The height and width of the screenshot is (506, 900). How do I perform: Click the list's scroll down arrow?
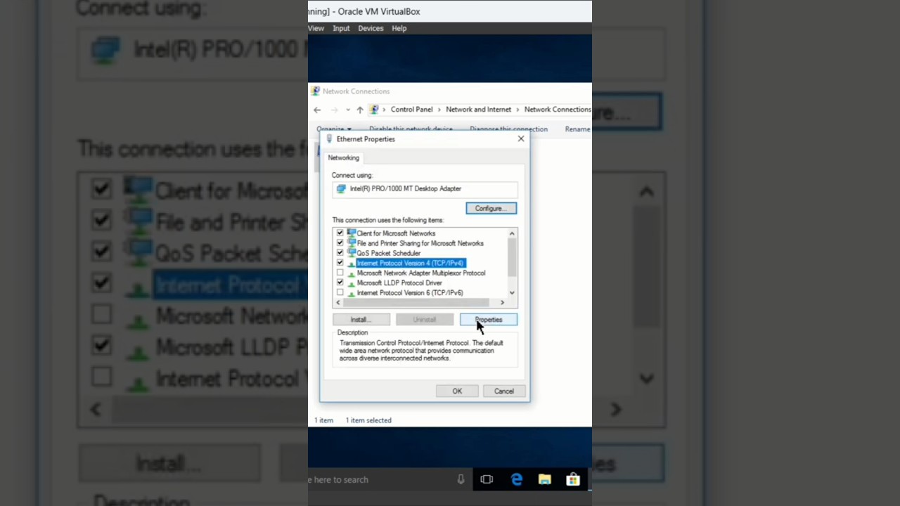512,292
